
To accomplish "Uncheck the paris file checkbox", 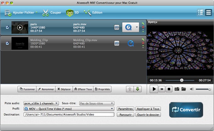I will click(7, 27).
